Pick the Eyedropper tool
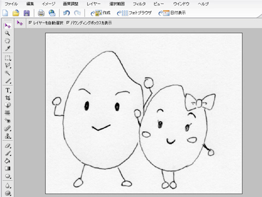This screenshot has width=262, height=197. point(8,48)
